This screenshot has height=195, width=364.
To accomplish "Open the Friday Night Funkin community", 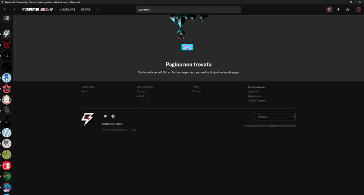I will [6, 187].
